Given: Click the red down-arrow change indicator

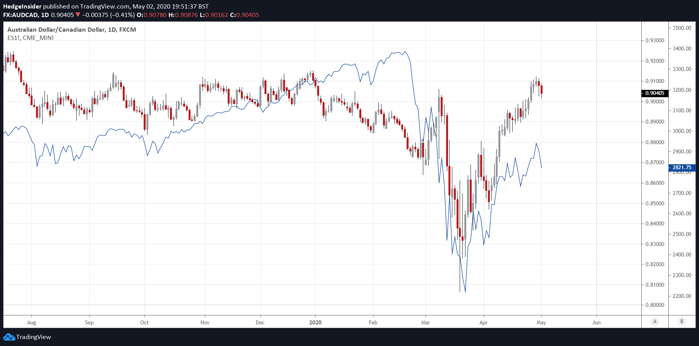Looking at the screenshot, I should [x=78, y=15].
